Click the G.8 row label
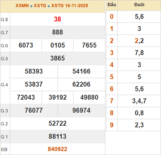 tap(4, 20)
